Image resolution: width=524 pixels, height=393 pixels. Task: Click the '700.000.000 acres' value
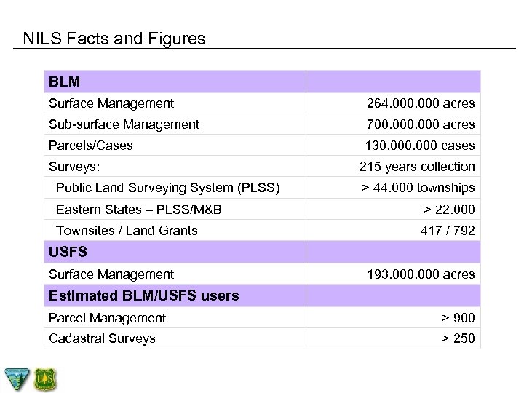[x=421, y=124]
